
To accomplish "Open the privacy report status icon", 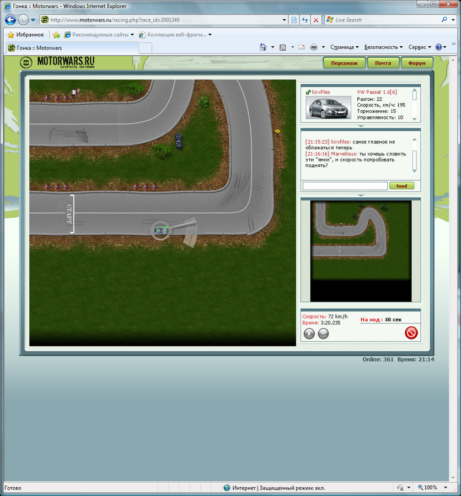I will coord(400,488).
